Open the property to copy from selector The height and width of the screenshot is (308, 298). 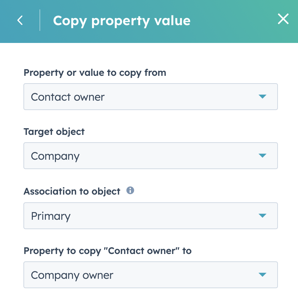(151, 97)
